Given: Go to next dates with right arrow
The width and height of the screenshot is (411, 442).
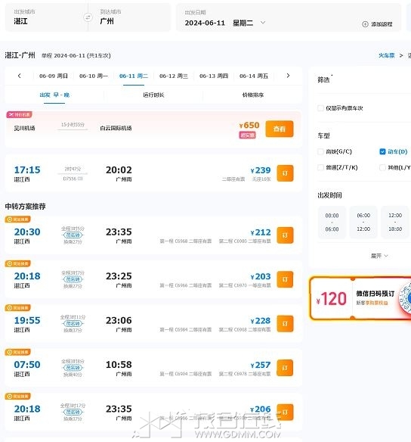Looking at the screenshot, I should pyautogui.click(x=288, y=76).
